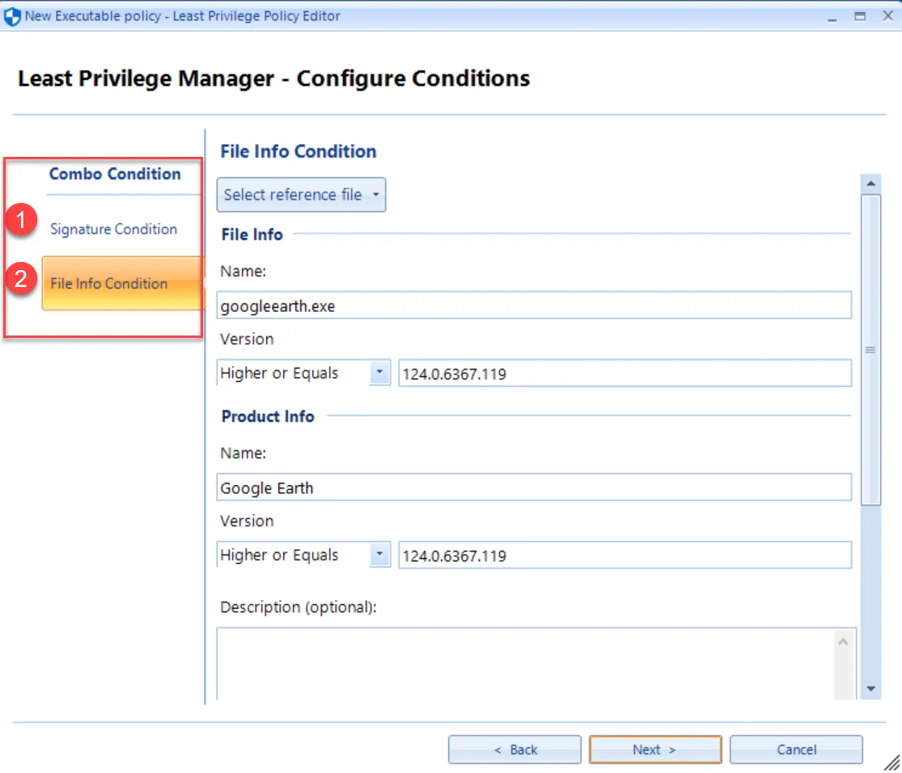The width and height of the screenshot is (902, 773).
Task: Click the File Info section label
Action: [252, 234]
